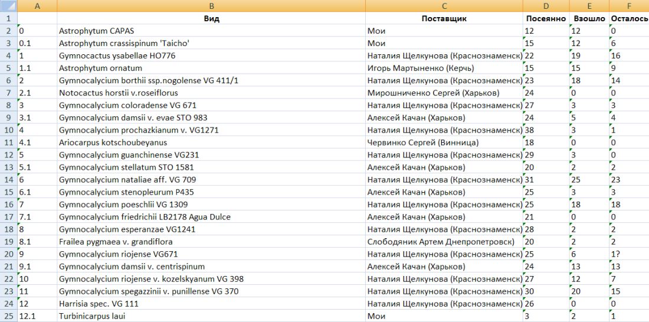Image resolution: width=649 pixels, height=322 pixels.
Task: Select cell 'Gymnocalycium poeschlii VG 1309'
Action: [211, 205]
